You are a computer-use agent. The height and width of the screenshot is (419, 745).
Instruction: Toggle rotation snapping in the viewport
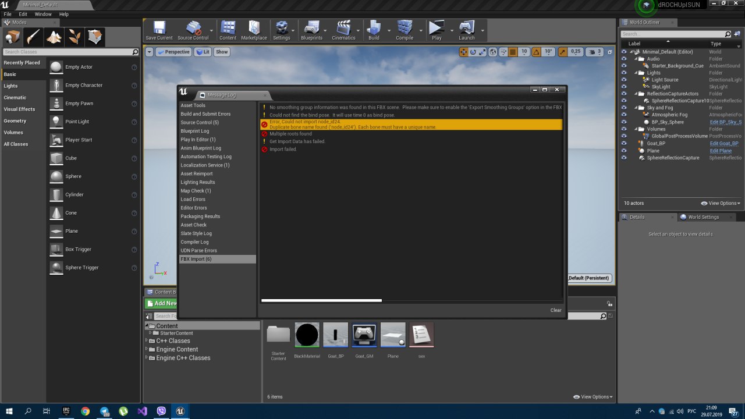[x=537, y=52]
